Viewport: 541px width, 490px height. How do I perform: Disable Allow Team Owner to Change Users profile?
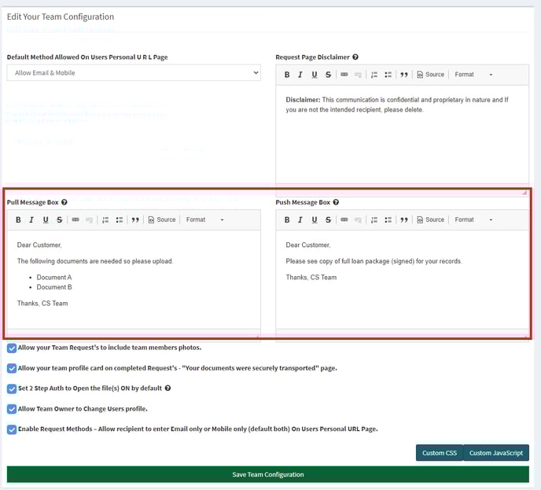12,409
